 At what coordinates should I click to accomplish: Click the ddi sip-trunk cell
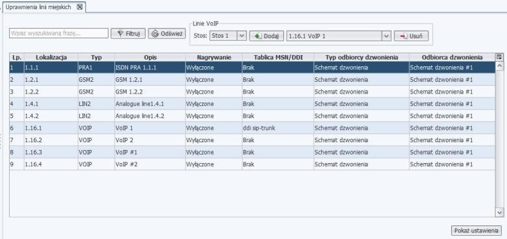278,128
